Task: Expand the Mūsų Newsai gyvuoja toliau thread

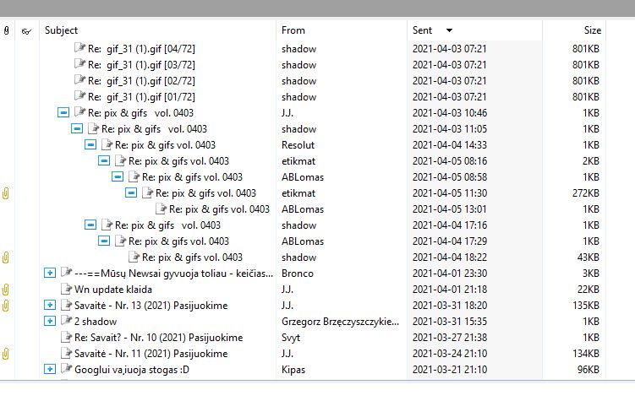Action: (x=49, y=274)
